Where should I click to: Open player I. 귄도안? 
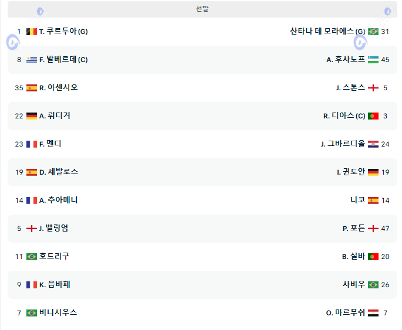tap(350, 172)
